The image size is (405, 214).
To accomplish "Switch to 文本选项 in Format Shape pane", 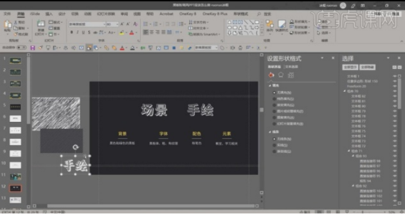I will pyautogui.click(x=292, y=67).
